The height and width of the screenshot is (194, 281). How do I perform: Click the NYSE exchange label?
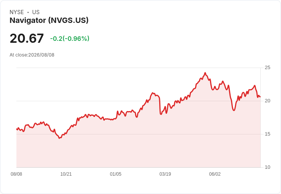17,12
